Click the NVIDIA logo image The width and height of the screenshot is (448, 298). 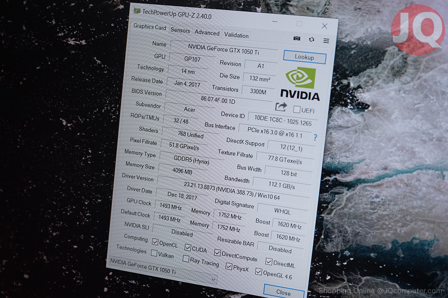pos(300,83)
